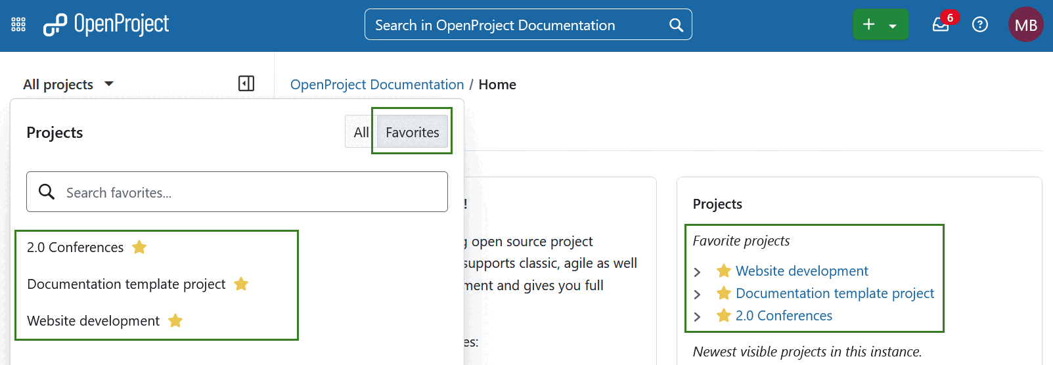The width and height of the screenshot is (1053, 365).
Task: Open the help question mark menu
Action: pyautogui.click(x=979, y=25)
